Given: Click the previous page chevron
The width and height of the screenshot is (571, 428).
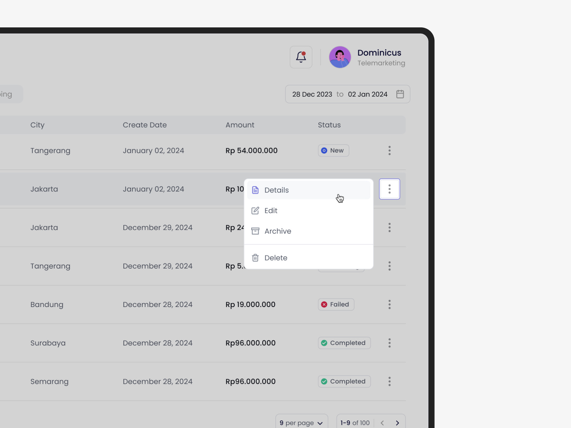Looking at the screenshot, I should [382, 423].
